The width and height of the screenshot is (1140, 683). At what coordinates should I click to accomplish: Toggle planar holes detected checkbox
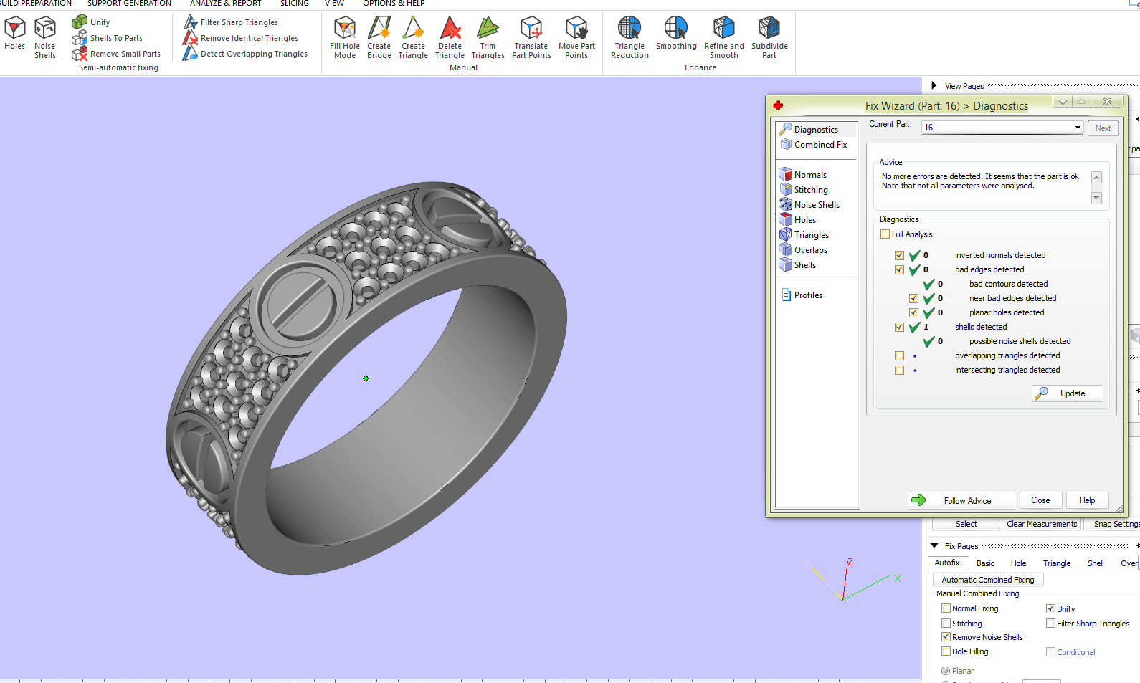(913, 312)
